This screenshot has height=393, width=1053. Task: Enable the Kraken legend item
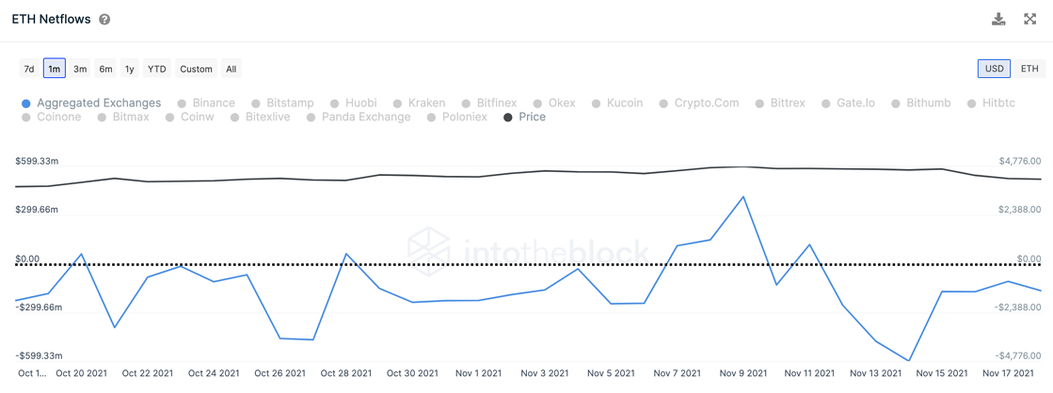(419, 102)
